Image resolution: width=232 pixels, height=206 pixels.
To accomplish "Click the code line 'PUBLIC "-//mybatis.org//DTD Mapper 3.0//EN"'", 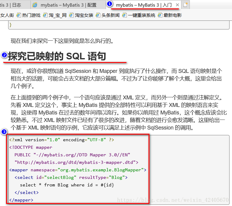I will point(72,155).
